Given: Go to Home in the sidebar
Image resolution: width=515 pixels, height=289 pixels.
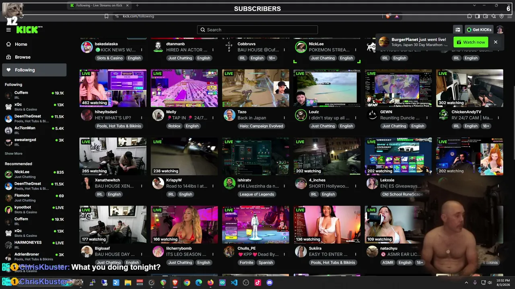Looking at the screenshot, I should pos(33,44).
